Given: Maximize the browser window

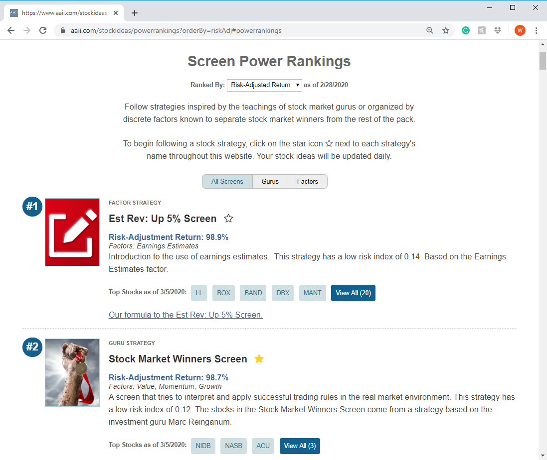Looking at the screenshot, I should (513, 7).
